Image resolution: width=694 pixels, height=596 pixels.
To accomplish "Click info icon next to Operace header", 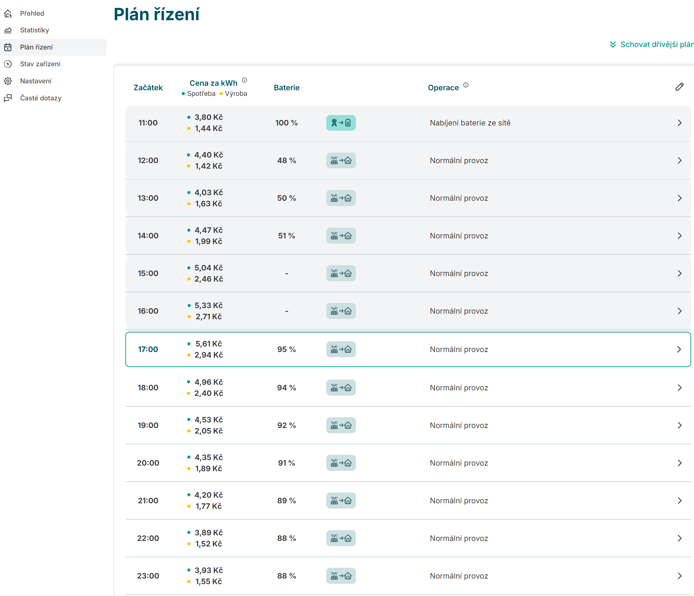I will coord(466,85).
